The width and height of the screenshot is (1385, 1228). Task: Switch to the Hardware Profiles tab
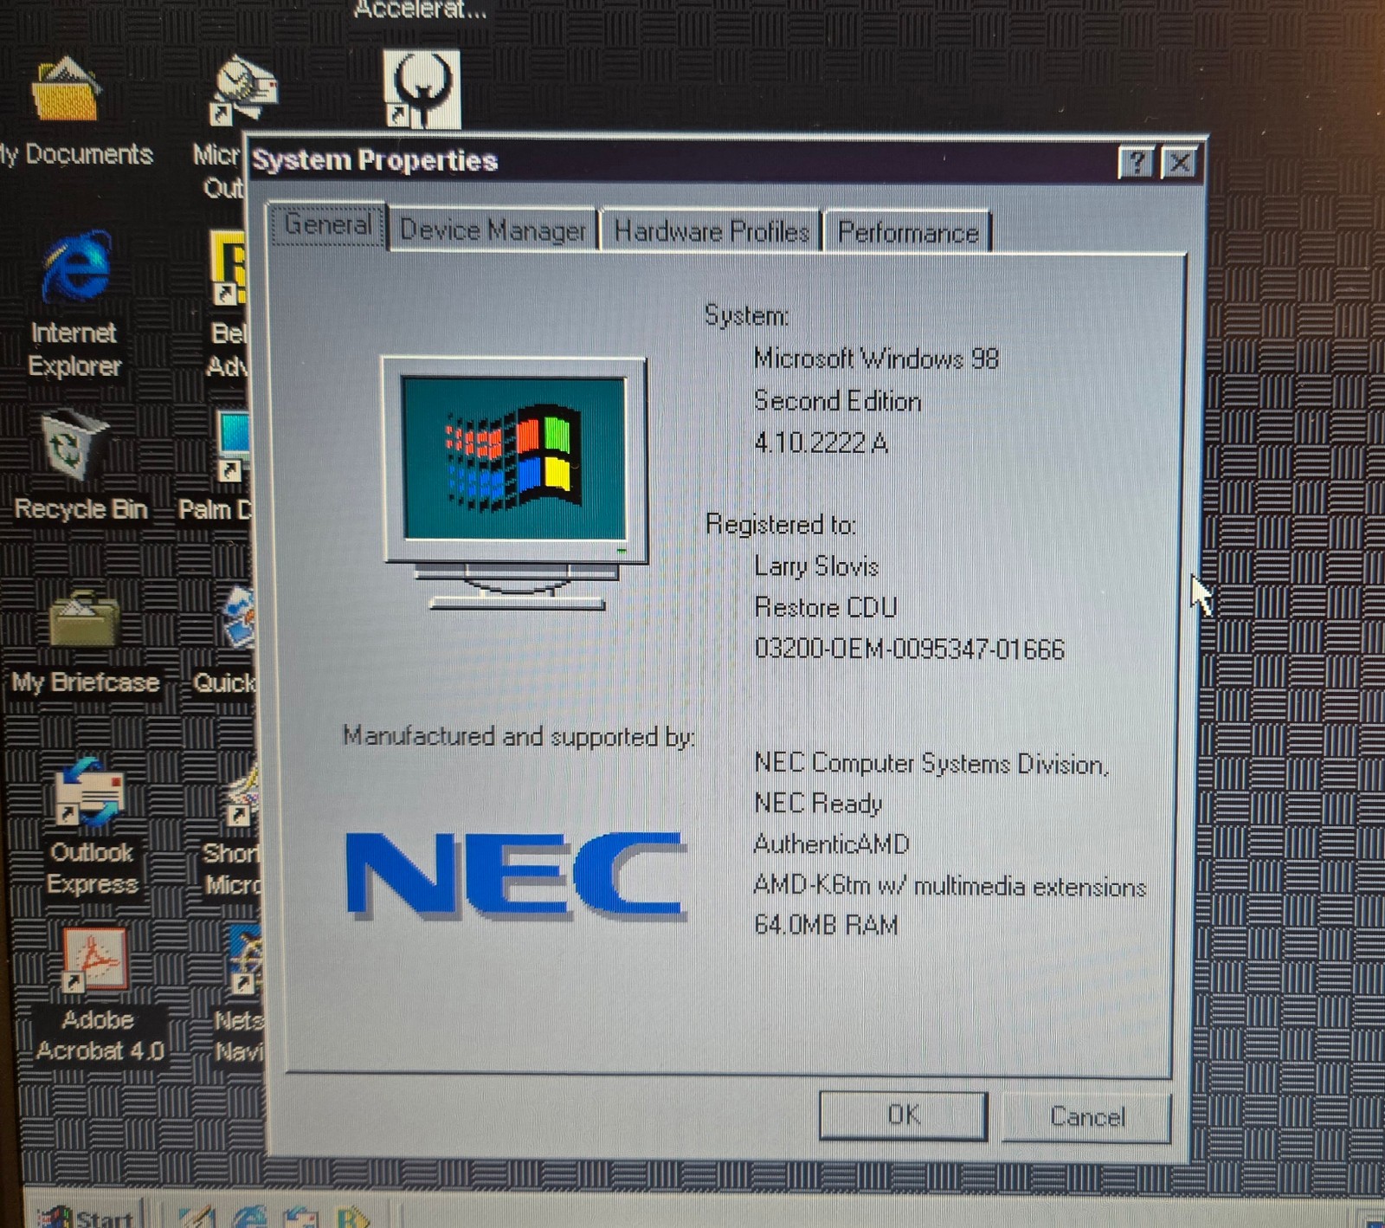(711, 231)
